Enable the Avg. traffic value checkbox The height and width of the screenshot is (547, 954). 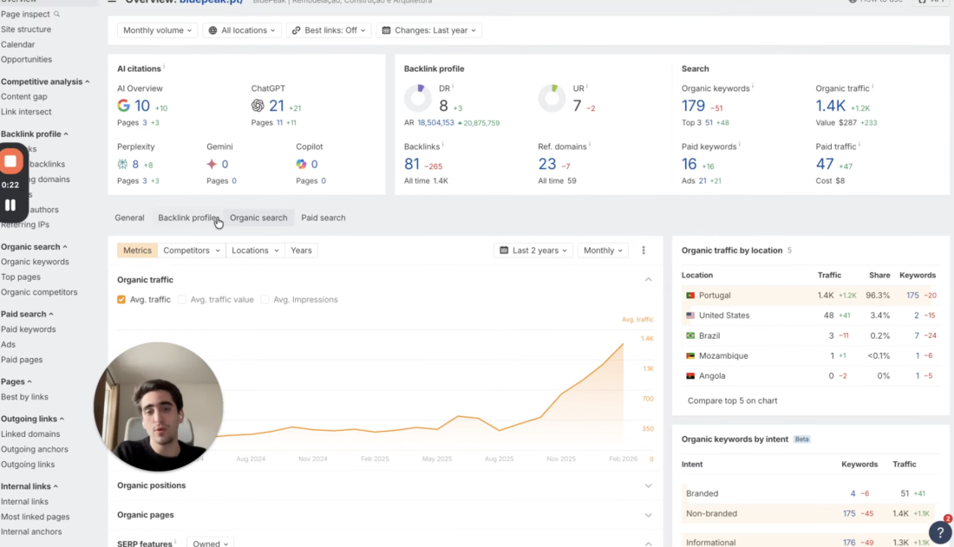(x=182, y=298)
